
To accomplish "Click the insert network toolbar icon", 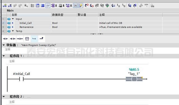I will (x=5, y=6).
